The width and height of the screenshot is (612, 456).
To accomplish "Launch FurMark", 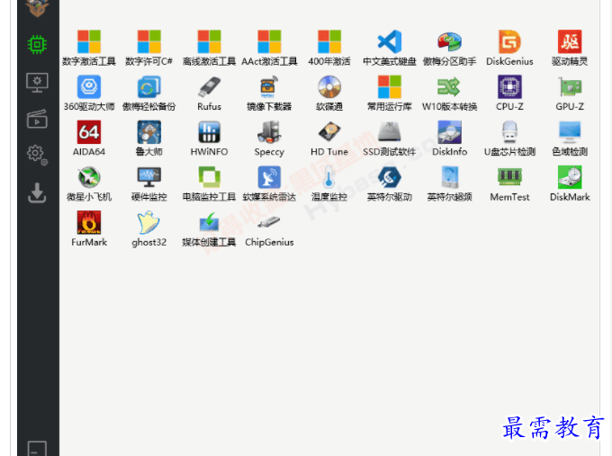I will (x=89, y=228).
